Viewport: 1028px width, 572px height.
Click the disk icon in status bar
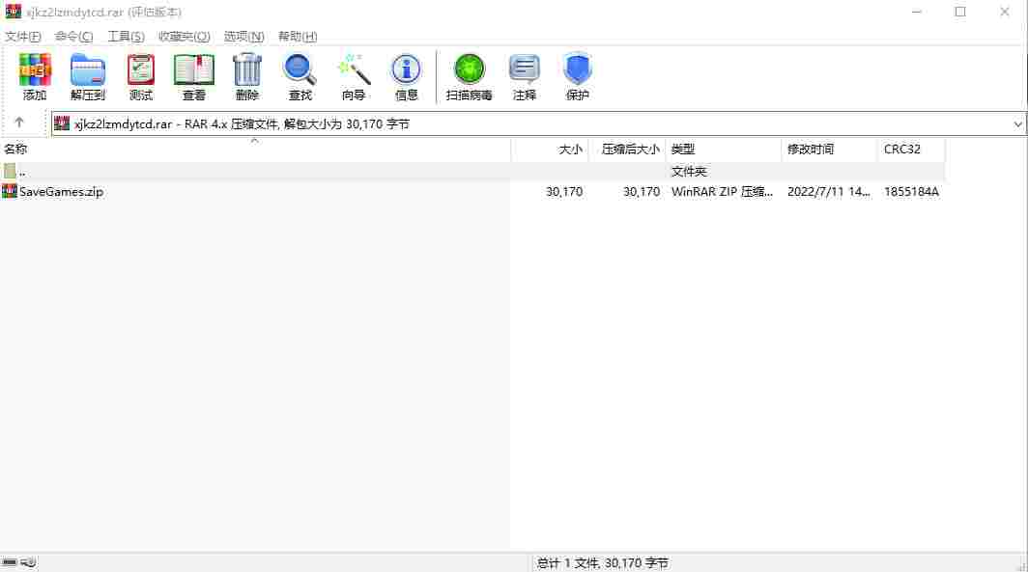[x=10, y=562]
